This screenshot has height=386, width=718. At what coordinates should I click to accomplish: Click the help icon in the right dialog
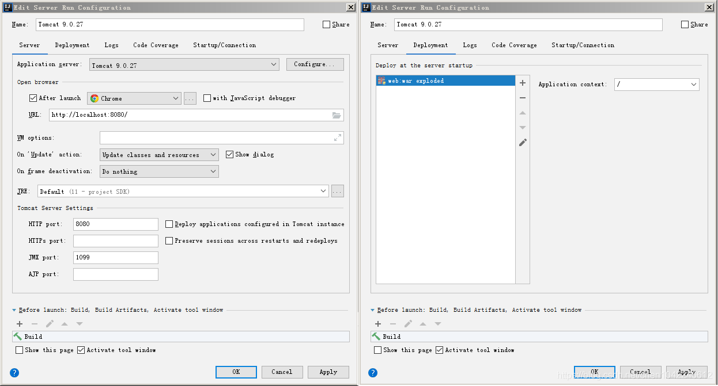(373, 373)
